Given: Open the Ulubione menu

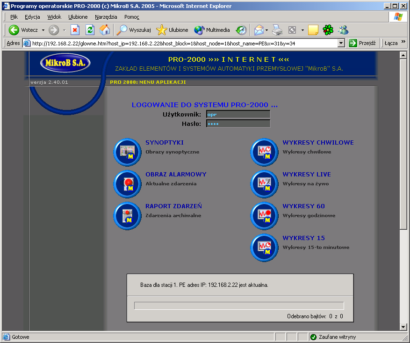Looking at the screenshot, I should [78, 17].
